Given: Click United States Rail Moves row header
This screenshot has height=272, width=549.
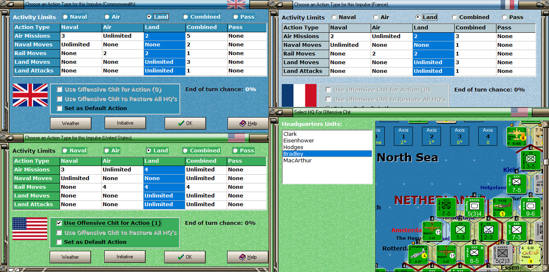Looking at the screenshot, I should (x=36, y=187).
